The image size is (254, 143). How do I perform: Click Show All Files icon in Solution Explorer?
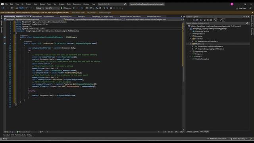coord(211,20)
